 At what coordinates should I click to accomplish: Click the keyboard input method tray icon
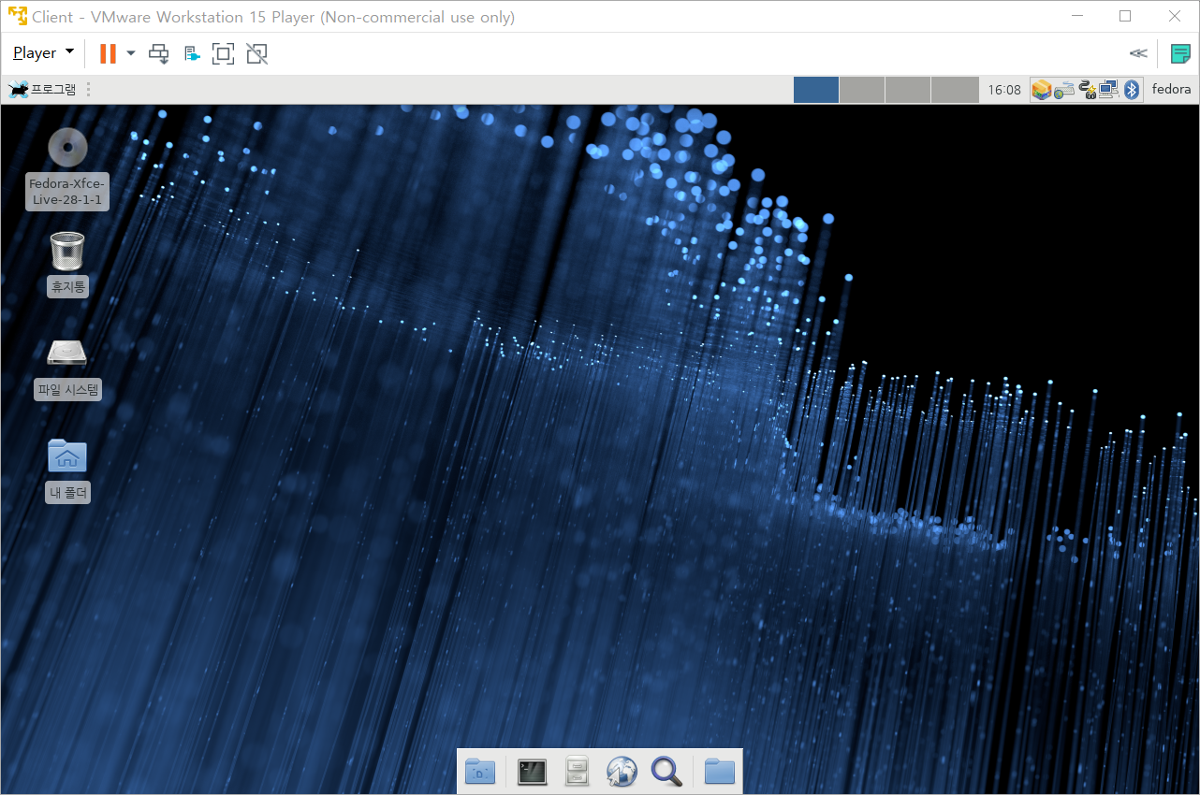[1064, 90]
